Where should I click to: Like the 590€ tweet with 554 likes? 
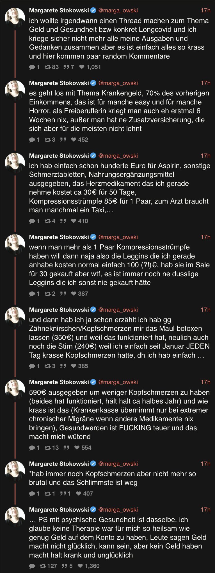(x=77, y=448)
